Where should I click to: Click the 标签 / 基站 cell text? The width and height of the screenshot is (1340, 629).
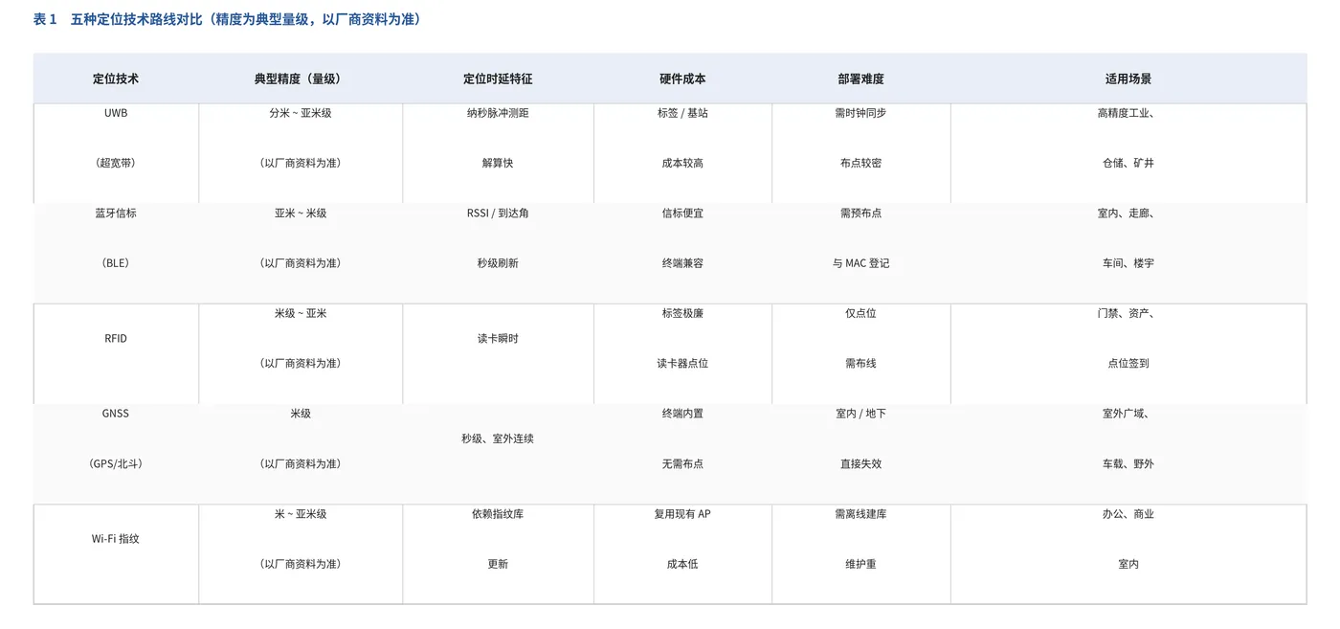682,113
